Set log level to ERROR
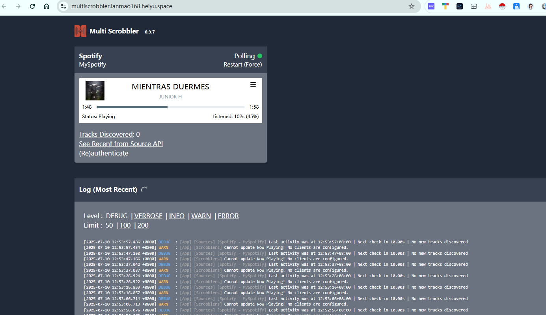Viewport: 546px width, 315px height. click(228, 216)
